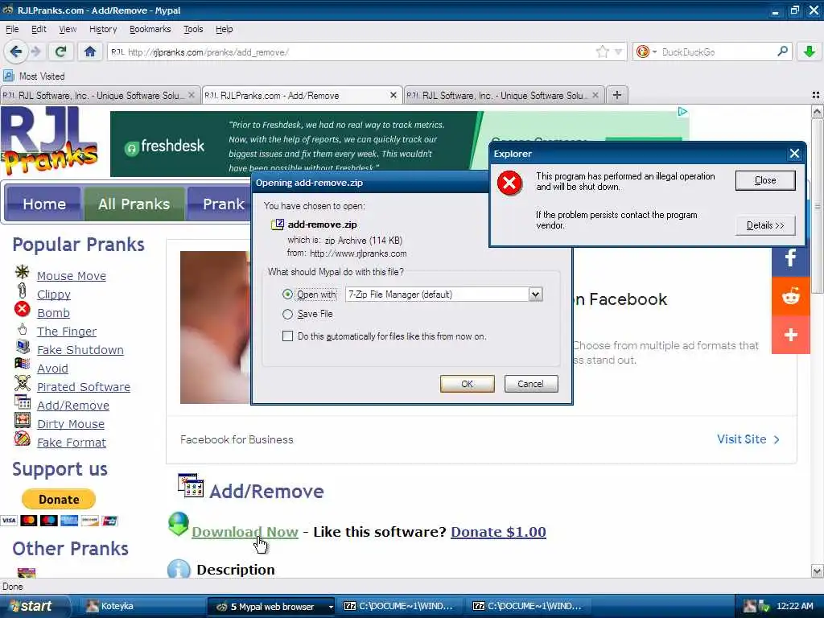Click the Download Now link
The width and height of the screenshot is (824, 618).
tap(245, 532)
